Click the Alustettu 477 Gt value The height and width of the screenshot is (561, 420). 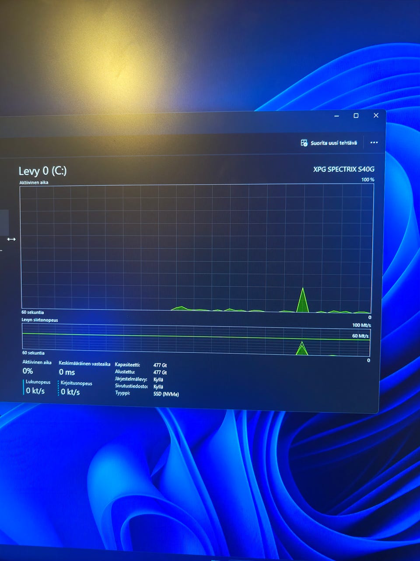[160, 373]
